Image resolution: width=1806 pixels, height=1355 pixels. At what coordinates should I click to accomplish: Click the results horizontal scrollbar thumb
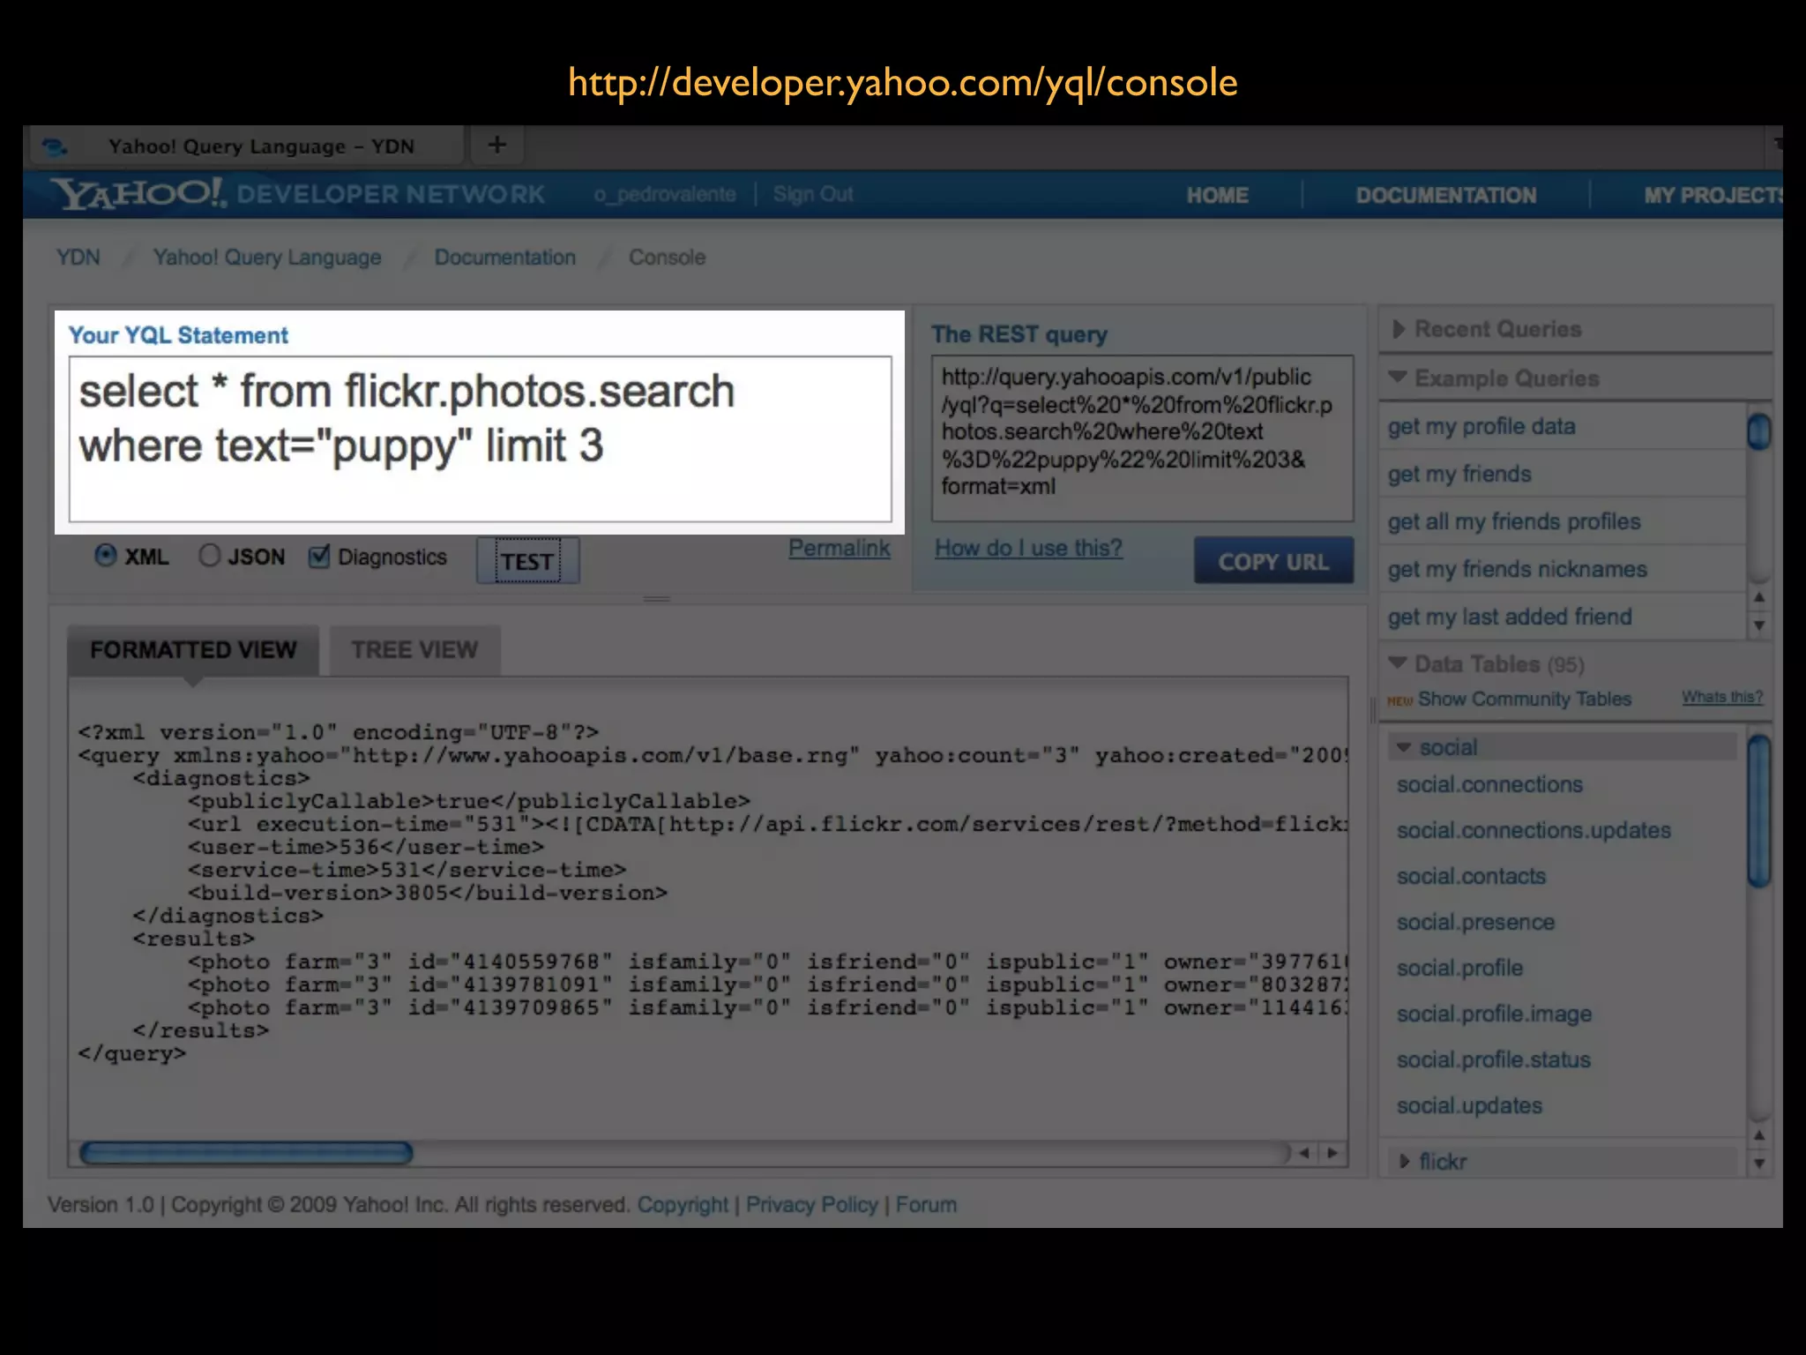(x=246, y=1153)
